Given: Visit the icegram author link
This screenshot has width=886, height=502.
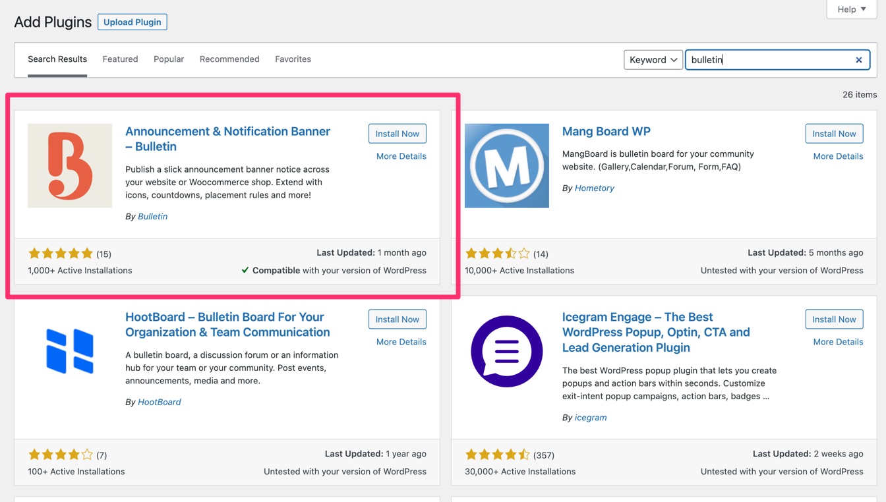Looking at the screenshot, I should [x=590, y=418].
